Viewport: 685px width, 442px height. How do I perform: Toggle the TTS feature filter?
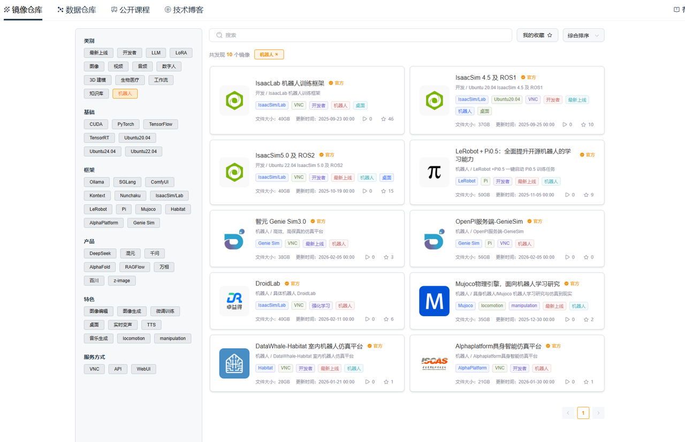click(x=151, y=325)
